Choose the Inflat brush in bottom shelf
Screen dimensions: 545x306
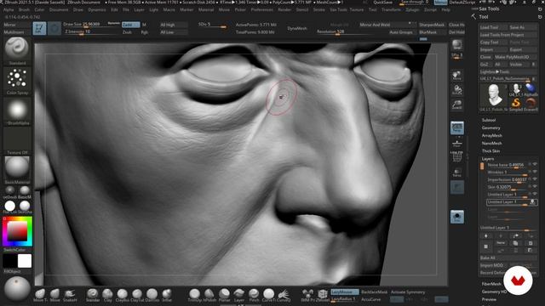pos(167,295)
